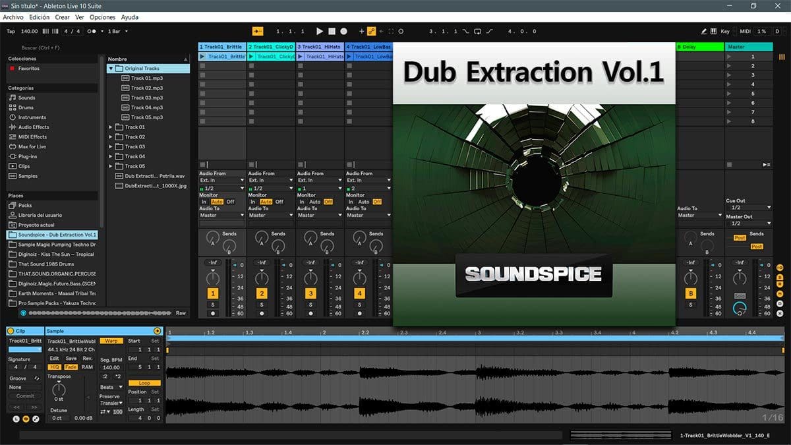
Task: Click the transport Play button
Action: point(320,31)
